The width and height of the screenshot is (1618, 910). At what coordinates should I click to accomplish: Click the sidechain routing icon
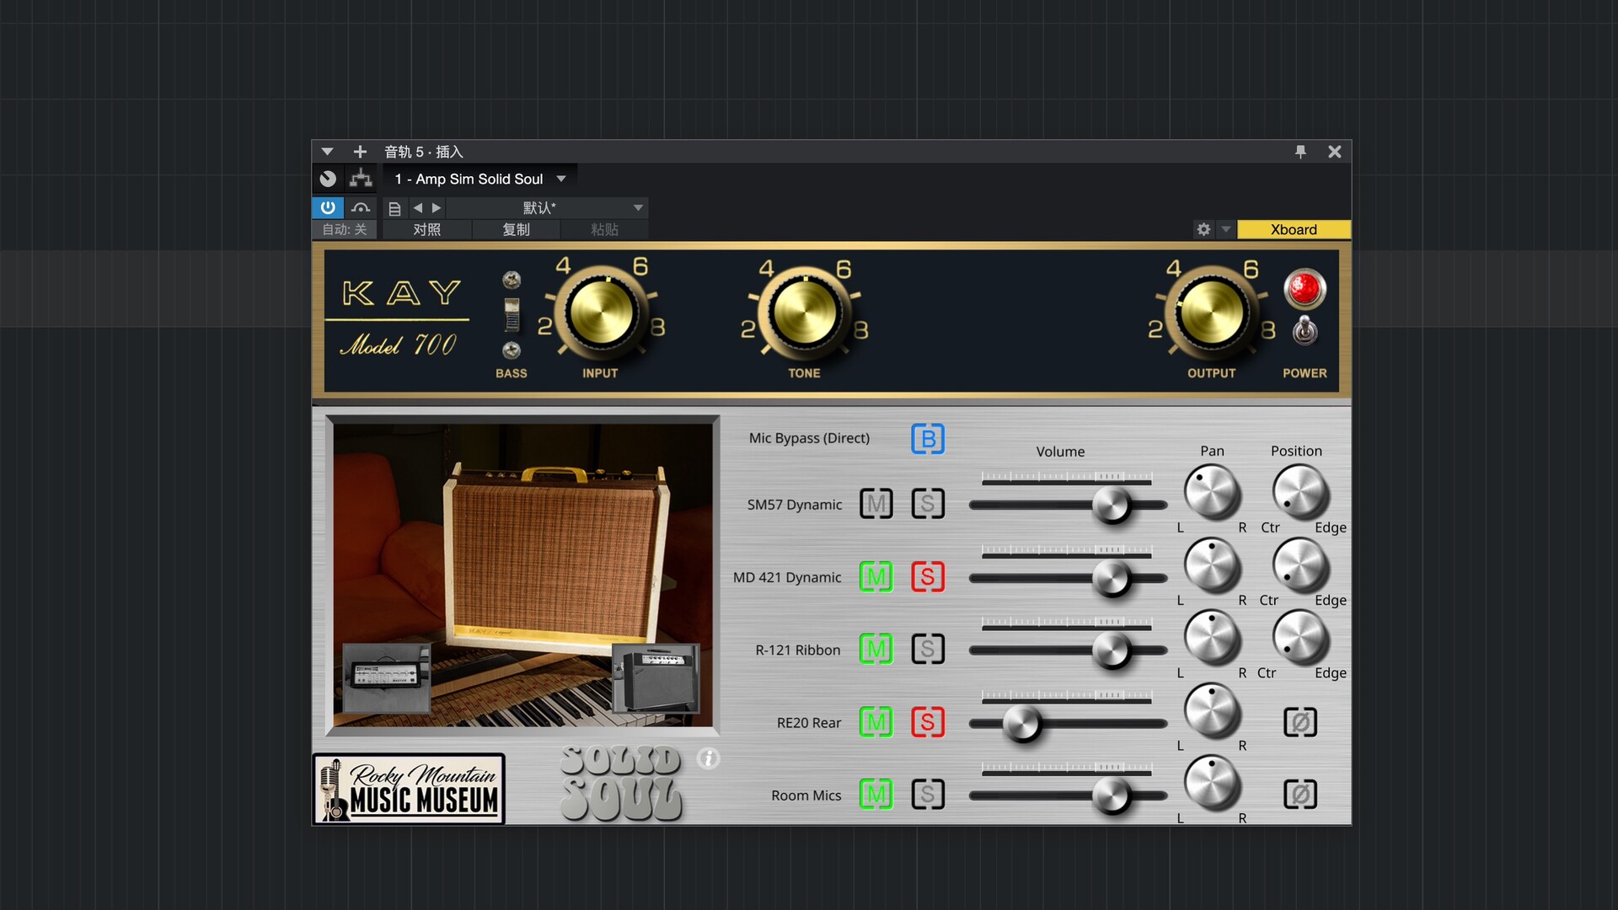click(x=361, y=179)
